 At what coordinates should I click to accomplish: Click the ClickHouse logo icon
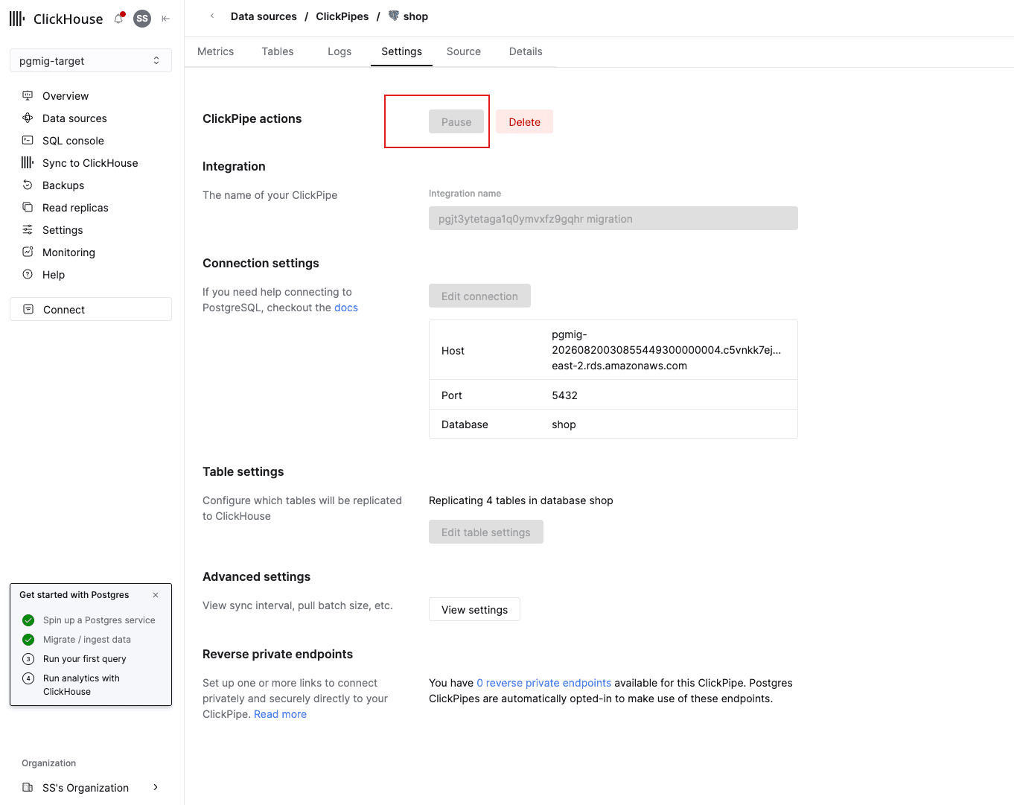pos(17,19)
